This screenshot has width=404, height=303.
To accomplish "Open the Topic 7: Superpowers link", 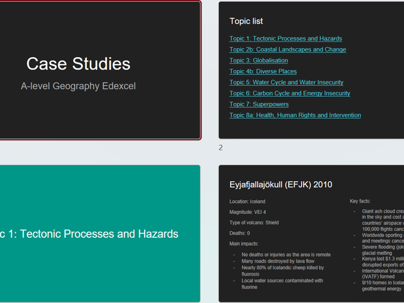I will click(x=259, y=104).
